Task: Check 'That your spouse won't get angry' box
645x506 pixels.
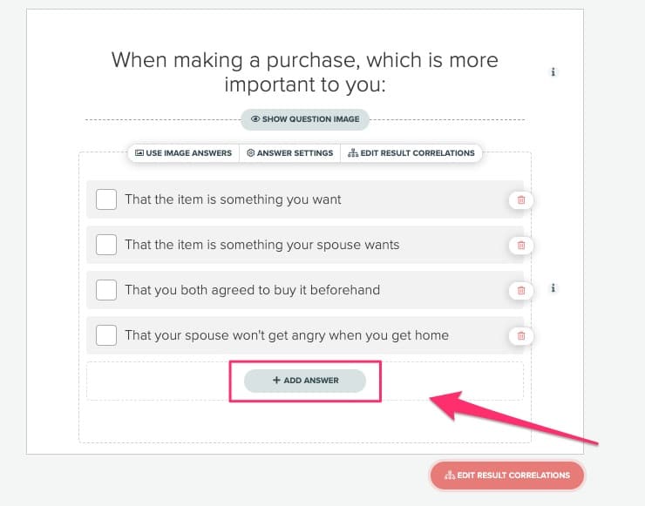Action: click(106, 335)
